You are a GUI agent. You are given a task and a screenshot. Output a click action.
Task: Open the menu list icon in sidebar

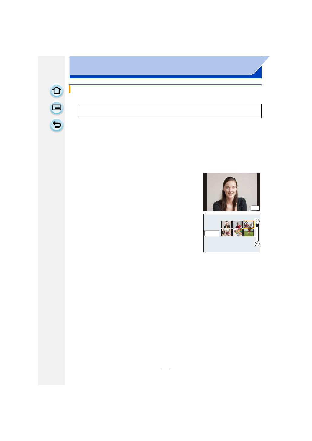[57, 108]
